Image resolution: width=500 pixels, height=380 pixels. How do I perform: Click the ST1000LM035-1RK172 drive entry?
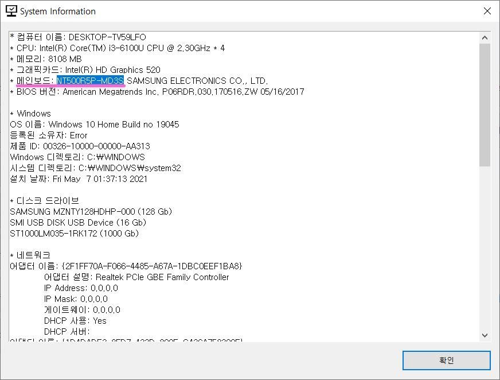tap(75, 234)
